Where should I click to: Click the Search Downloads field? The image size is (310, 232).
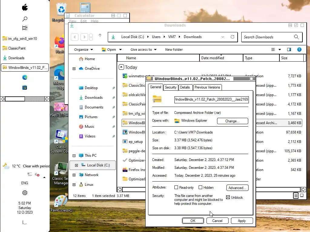click(272, 37)
